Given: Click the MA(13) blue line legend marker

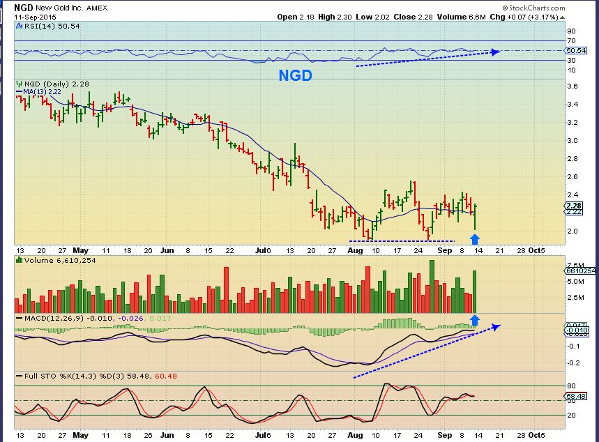Looking at the screenshot, I should coord(19,92).
